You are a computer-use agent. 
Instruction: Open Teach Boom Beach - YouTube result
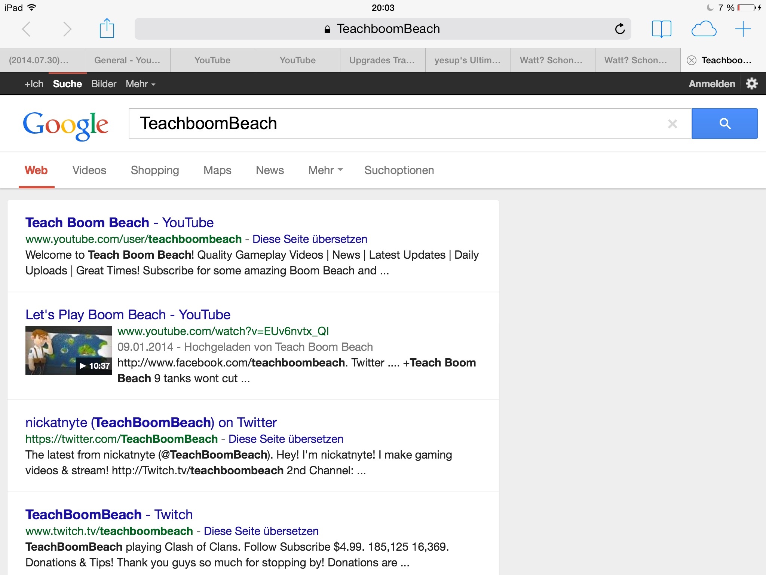pyautogui.click(x=119, y=223)
